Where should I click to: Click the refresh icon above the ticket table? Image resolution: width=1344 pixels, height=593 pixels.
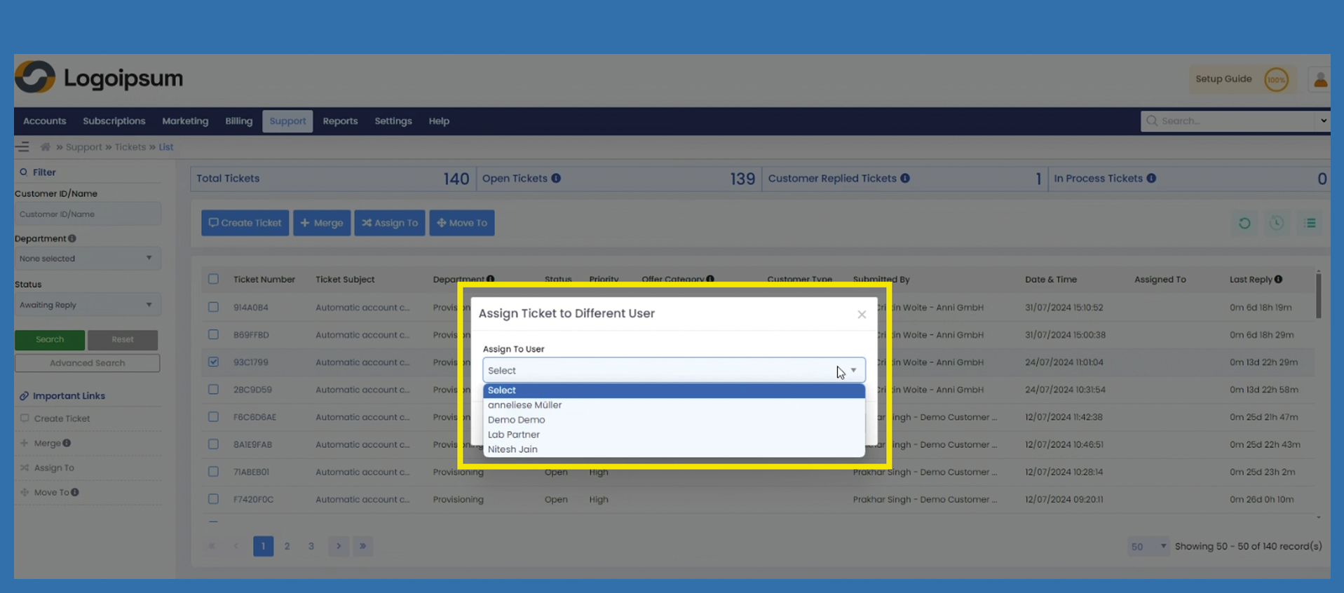tap(1244, 223)
